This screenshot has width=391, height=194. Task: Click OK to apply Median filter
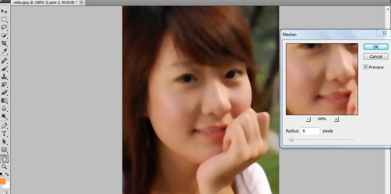click(x=375, y=46)
